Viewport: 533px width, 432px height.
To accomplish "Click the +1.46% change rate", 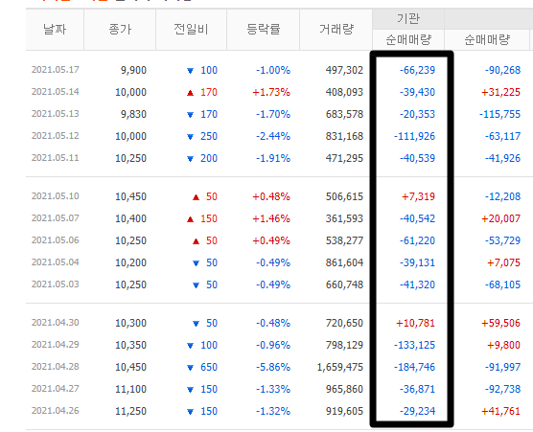I will tap(271, 218).
